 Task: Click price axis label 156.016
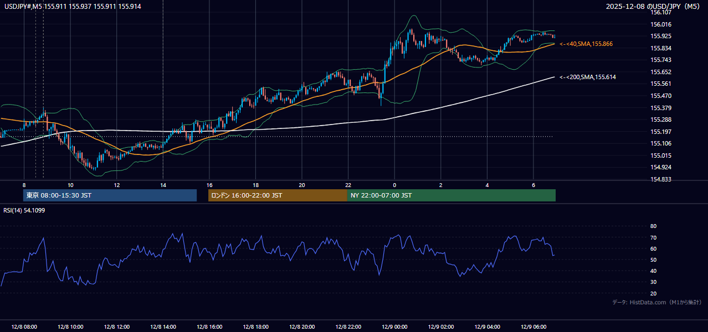[661, 24]
